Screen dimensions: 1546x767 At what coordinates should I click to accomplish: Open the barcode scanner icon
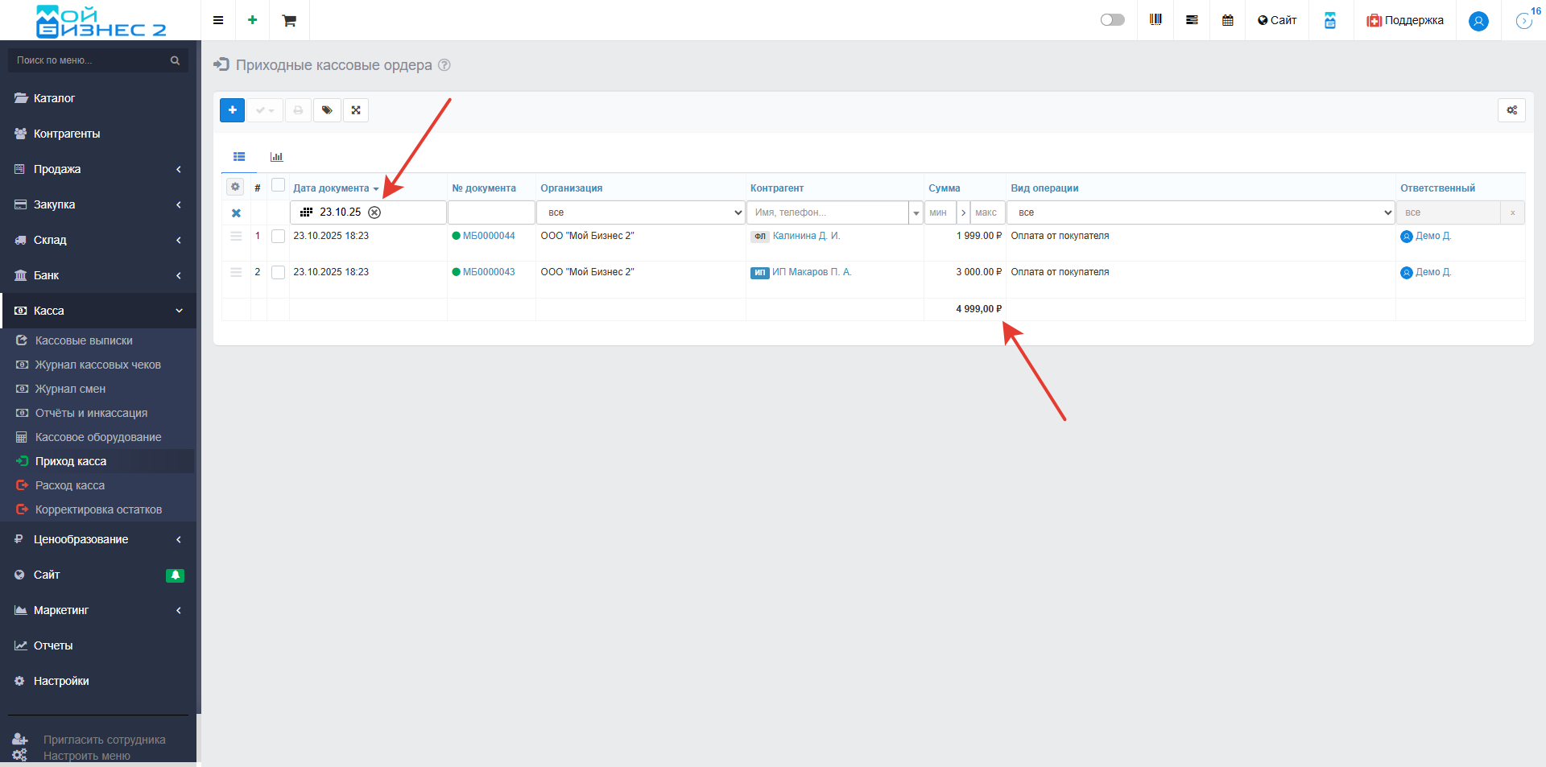[1155, 20]
